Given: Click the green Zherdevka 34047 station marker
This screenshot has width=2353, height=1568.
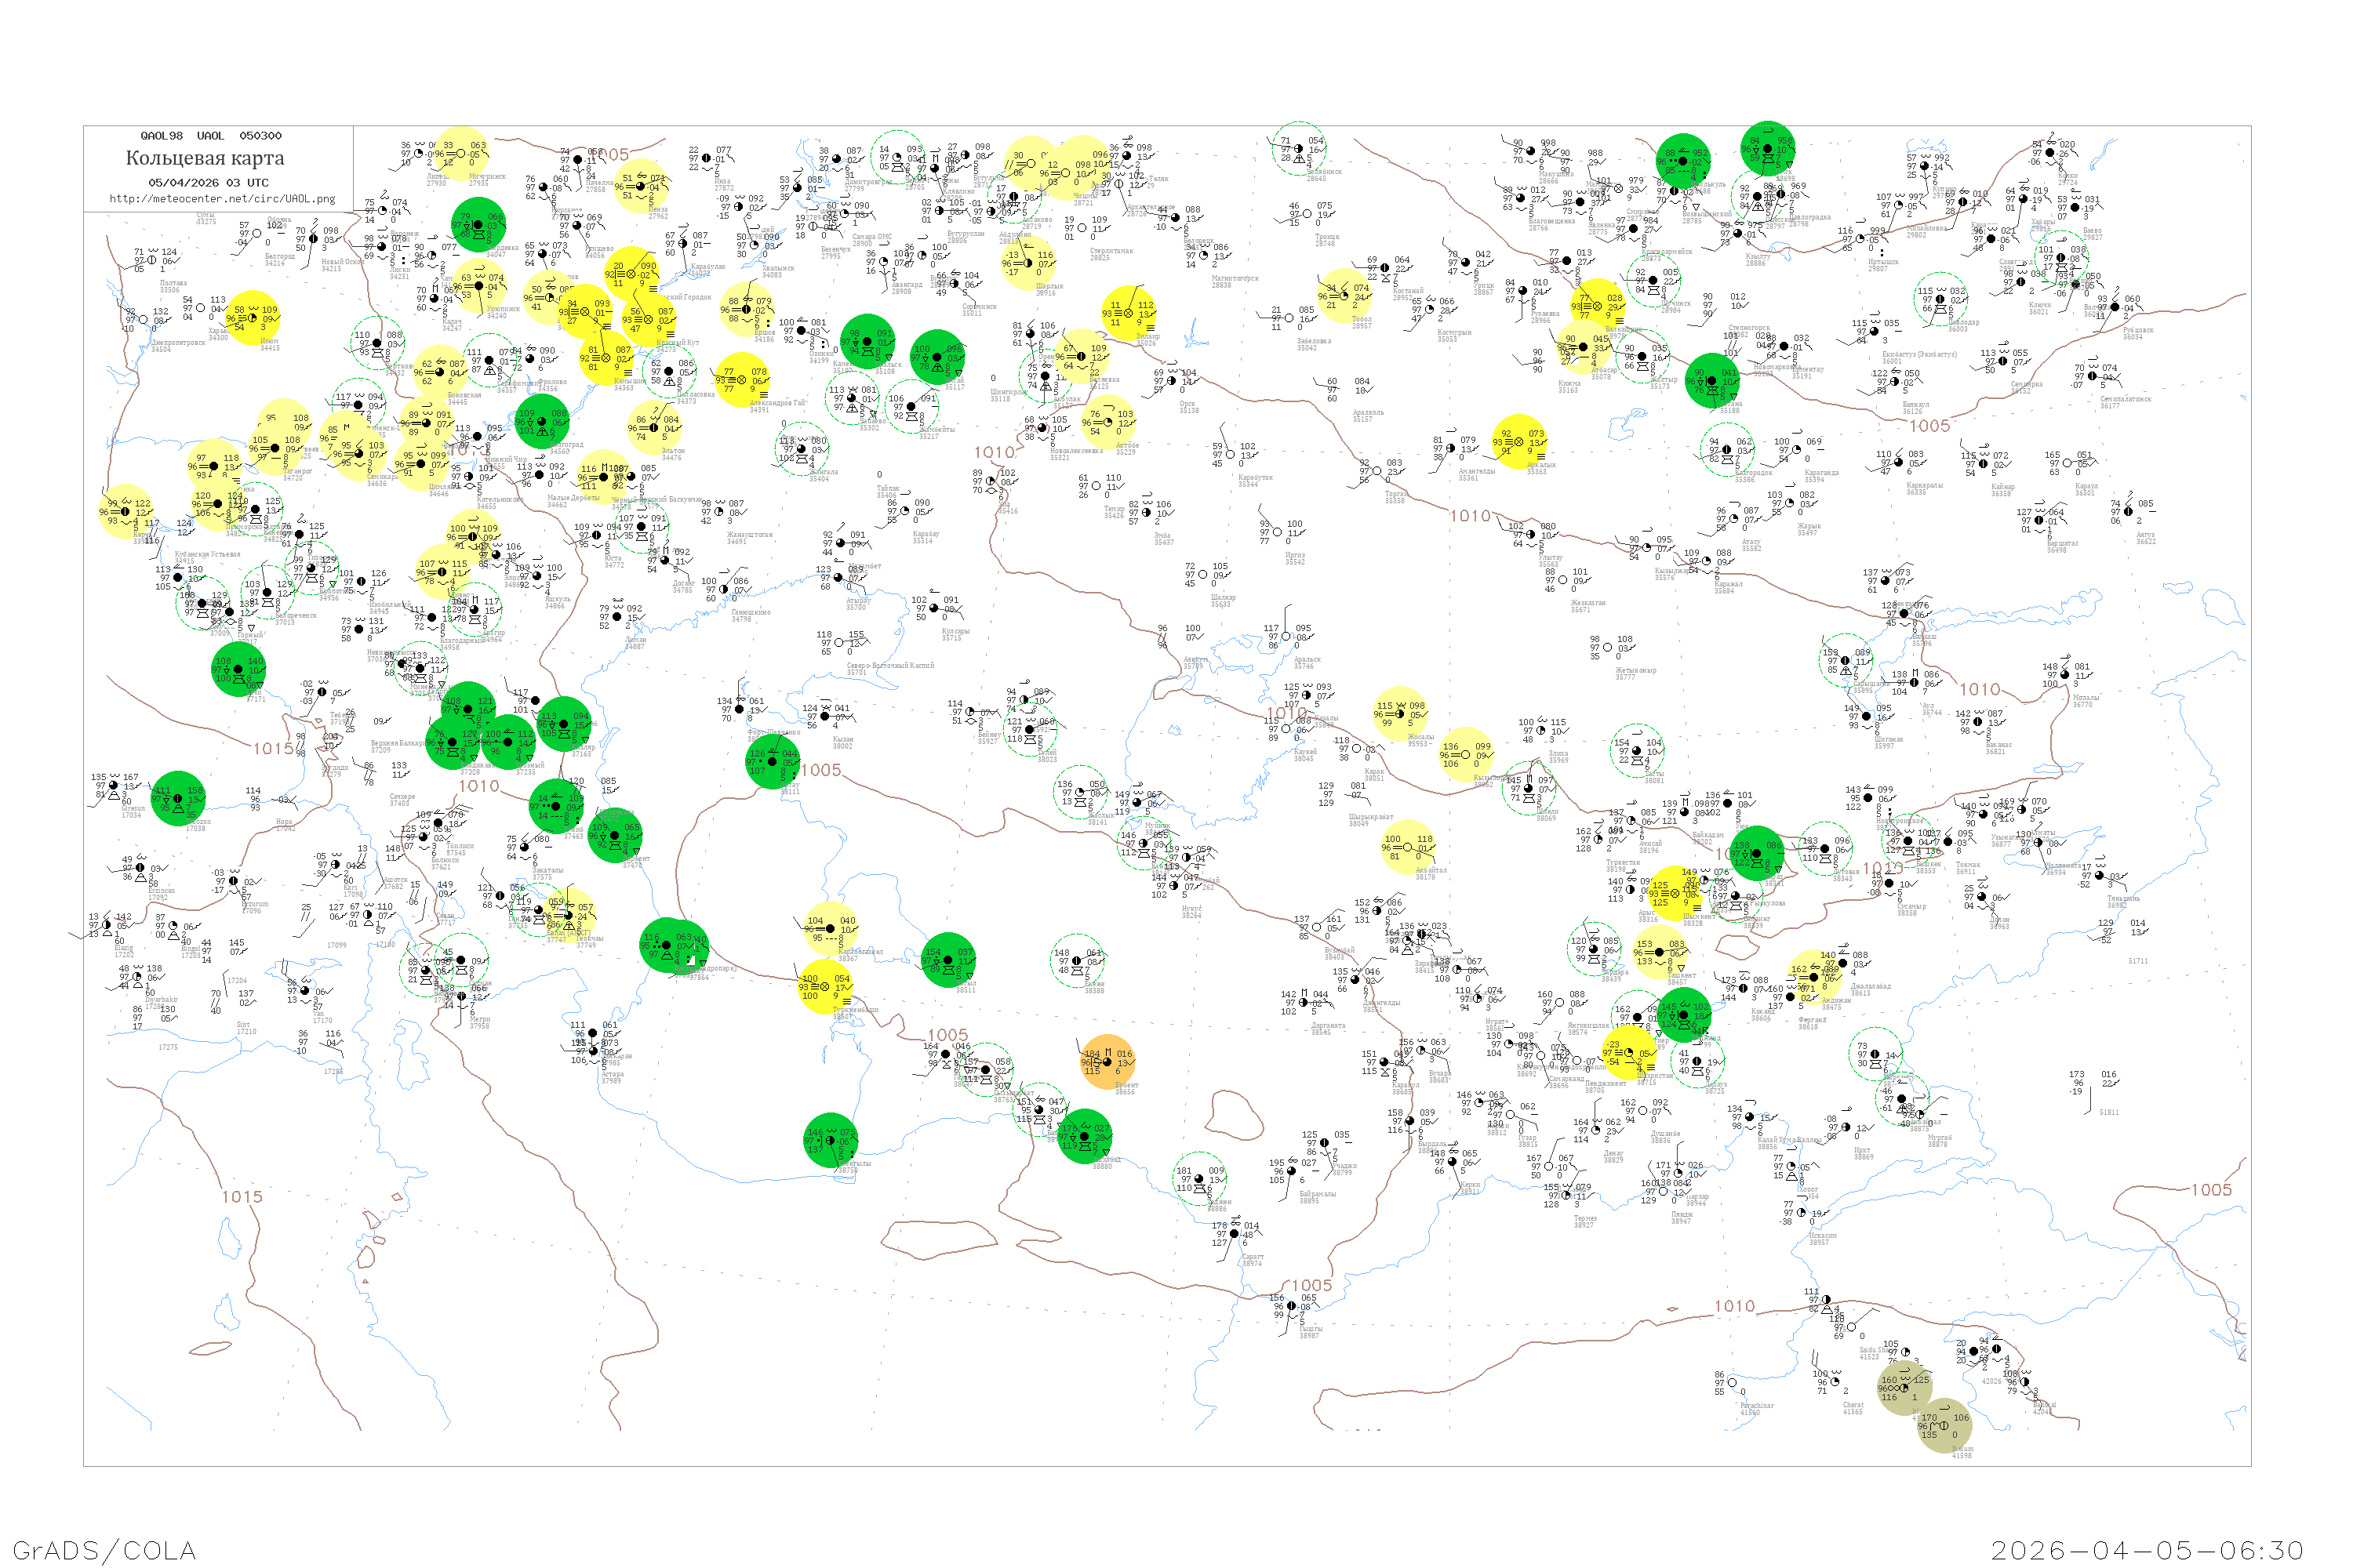Looking at the screenshot, I should coord(479,225).
